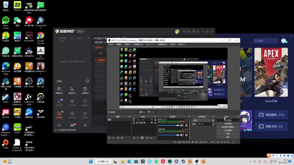Image resolution: width=294 pixels, height=165 pixels.
Task: Mute the Desktop Audio speaker icon
Action: pos(182,135)
